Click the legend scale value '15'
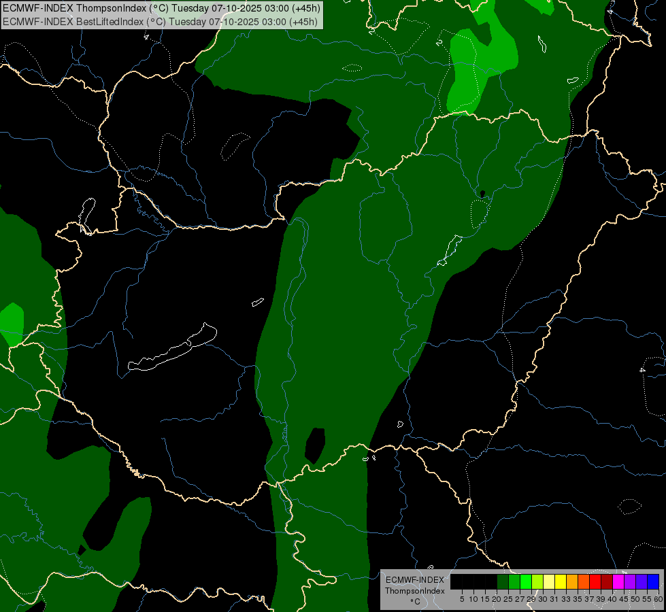The width and height of the screenshot is (666, 612). (x=486, y=599)
